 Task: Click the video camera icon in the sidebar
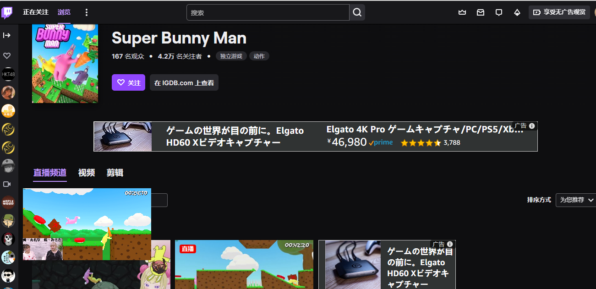(x=7, y=184)
